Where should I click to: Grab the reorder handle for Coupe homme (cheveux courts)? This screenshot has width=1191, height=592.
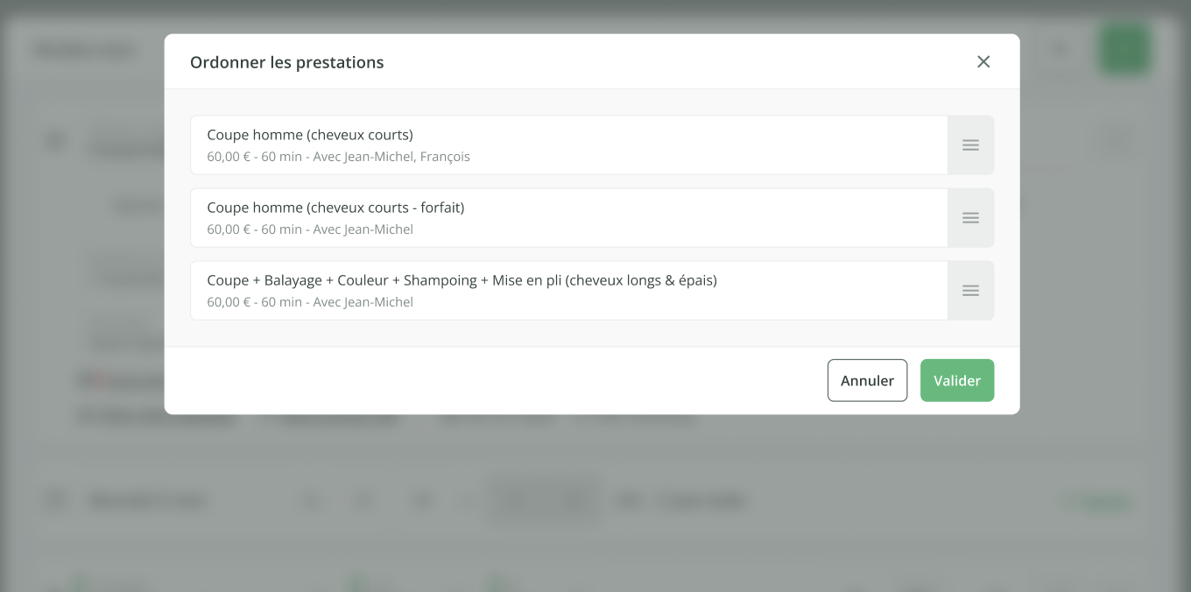coord(970,145)
